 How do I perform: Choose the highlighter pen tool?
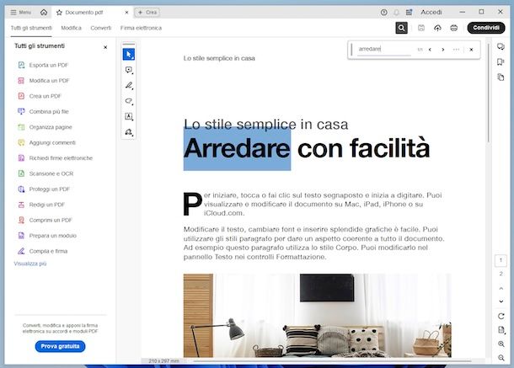128,86
